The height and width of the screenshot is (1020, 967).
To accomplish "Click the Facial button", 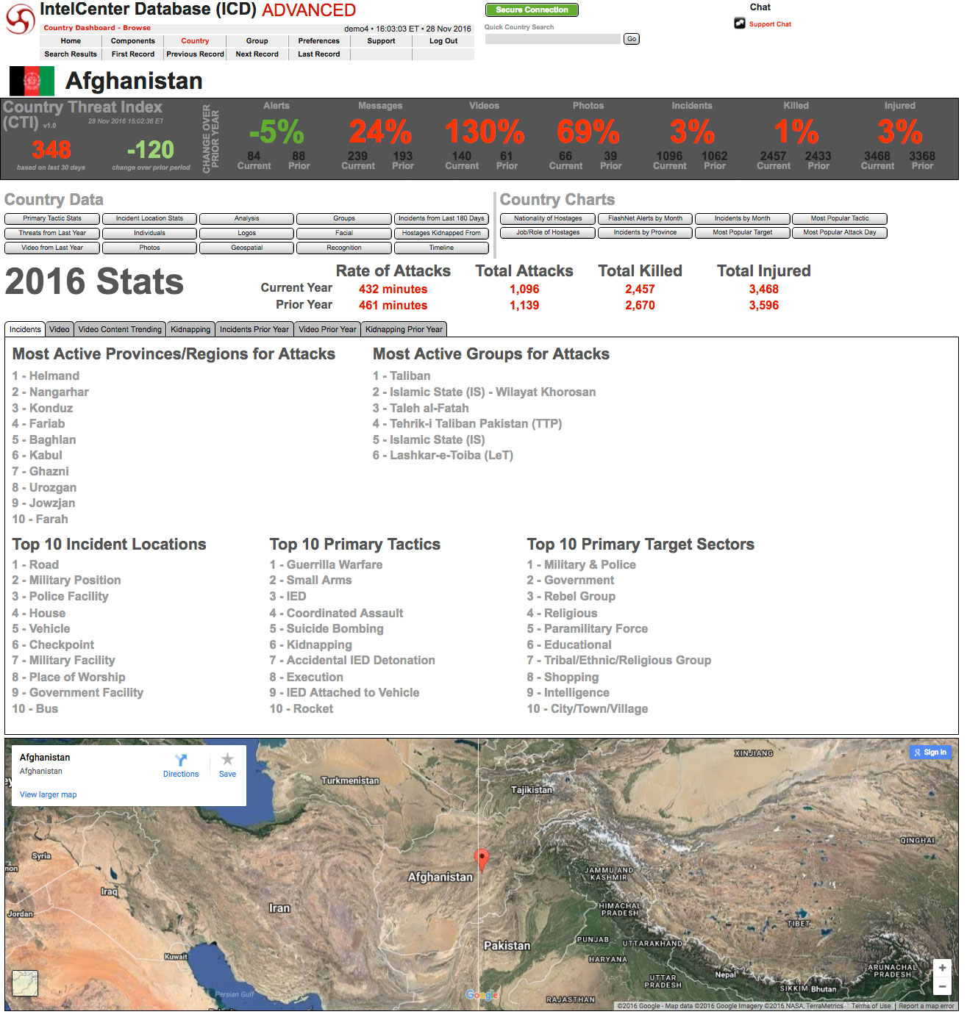I will 343,234.
